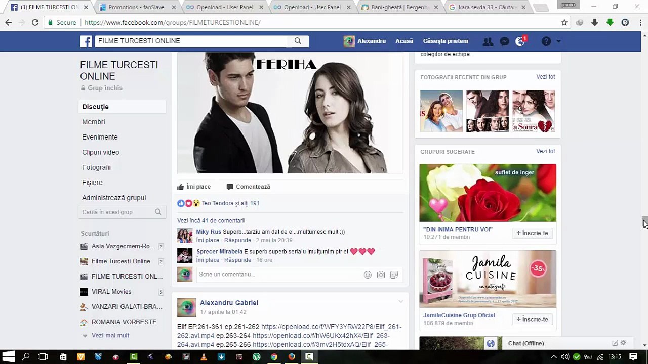Image resolution: width=648 pixels, height=364 pixels.
Task: Open Evenimente in group sidebar
Action: [100, 137]
